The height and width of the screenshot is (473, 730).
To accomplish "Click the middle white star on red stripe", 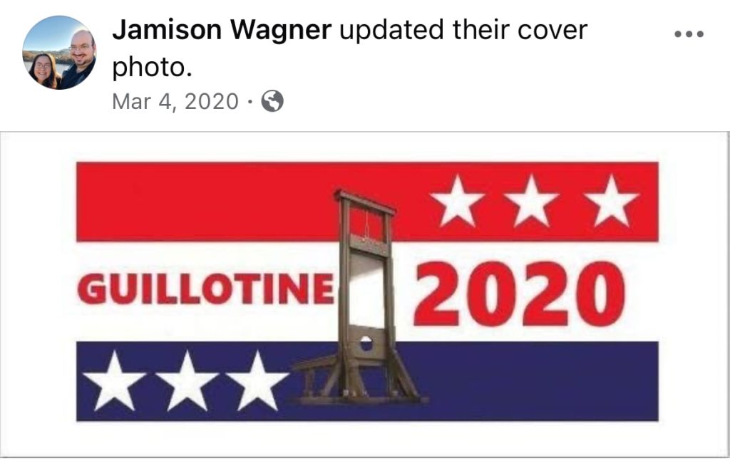I will 532,202.
